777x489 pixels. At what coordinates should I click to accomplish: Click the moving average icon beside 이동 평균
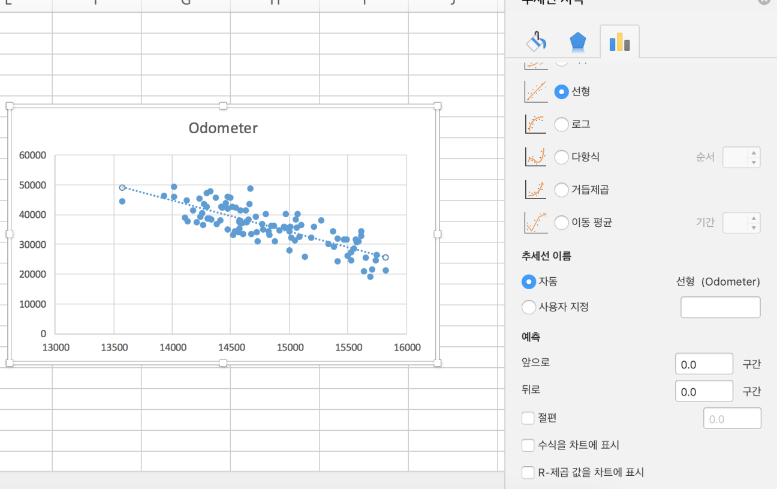coord(535,223)
